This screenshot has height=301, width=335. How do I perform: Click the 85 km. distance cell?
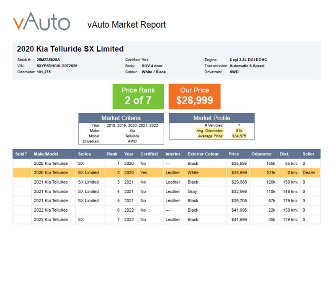click(x=291, y=163)
